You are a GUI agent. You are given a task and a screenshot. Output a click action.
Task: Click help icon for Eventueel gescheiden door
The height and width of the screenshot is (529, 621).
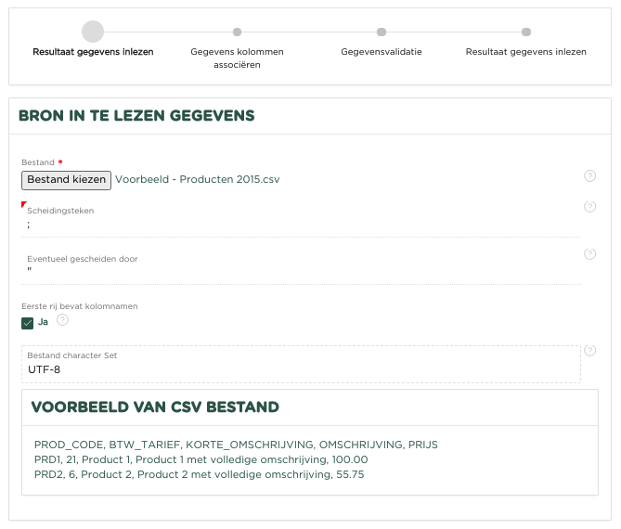point(589,254)
